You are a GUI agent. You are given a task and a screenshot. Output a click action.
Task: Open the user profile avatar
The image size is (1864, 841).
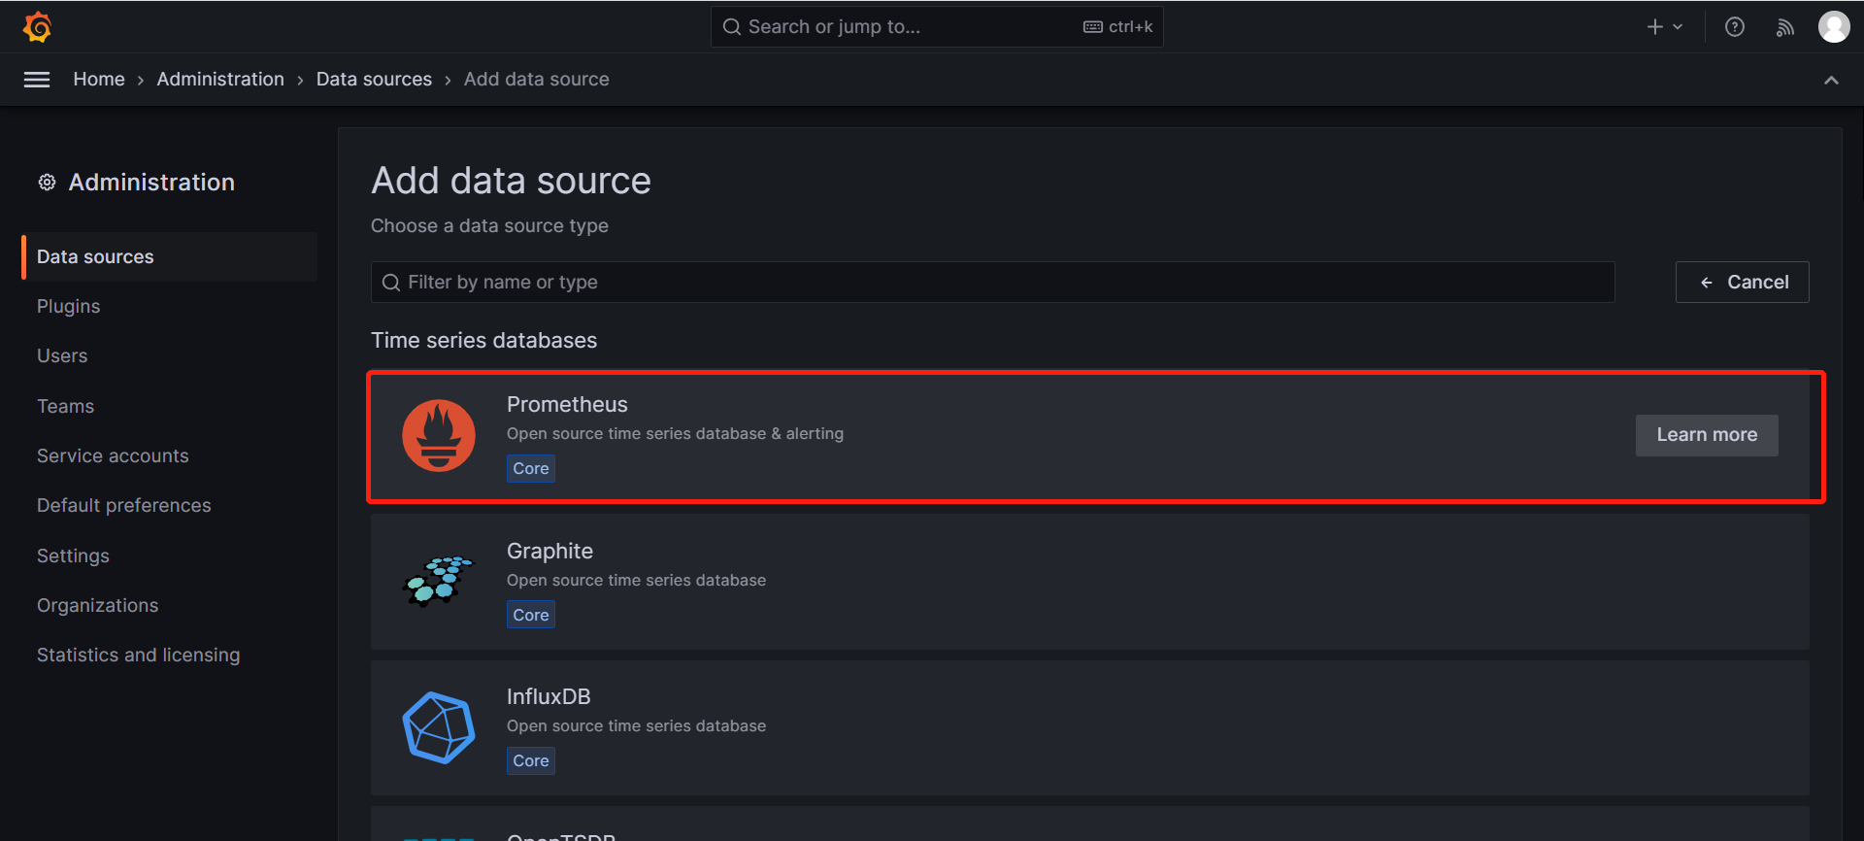[x=1833, y=27]
